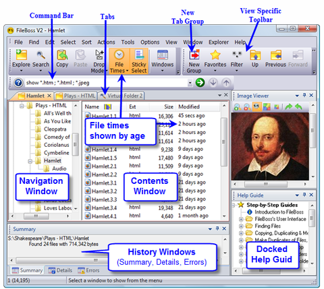Switch to the Plays - HTML tab
This screenshot has height=289, width=324.
tap(76, 96)
